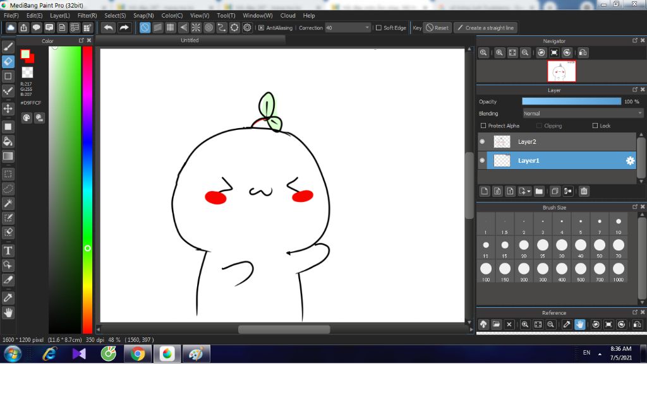The width and height of the screenshot is (647, 417).
Task: Enable the radial snap guide
Action: [196, 28]
